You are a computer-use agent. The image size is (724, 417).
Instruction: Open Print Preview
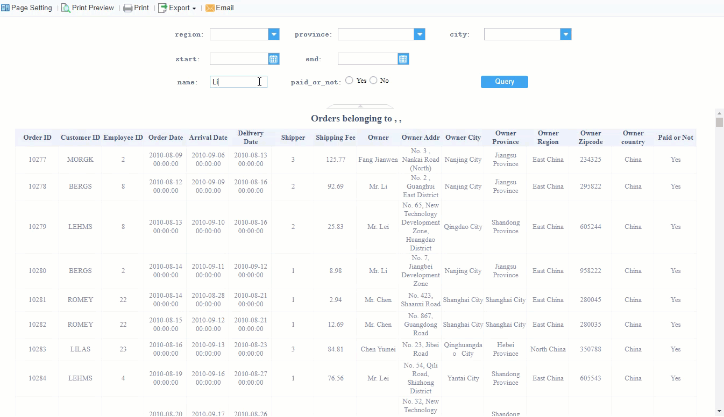pyautogui.click(x=88, y=8)
